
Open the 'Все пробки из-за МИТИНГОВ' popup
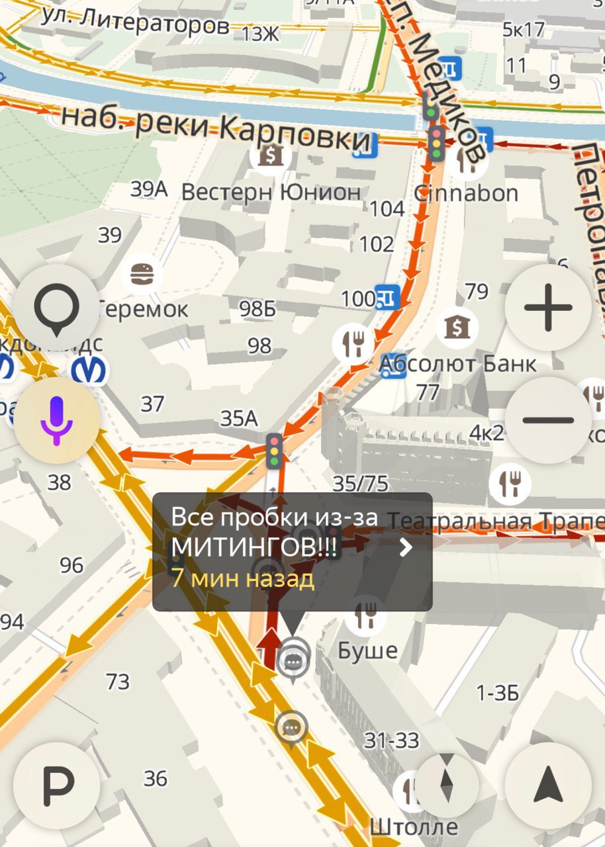coord(292,552)
